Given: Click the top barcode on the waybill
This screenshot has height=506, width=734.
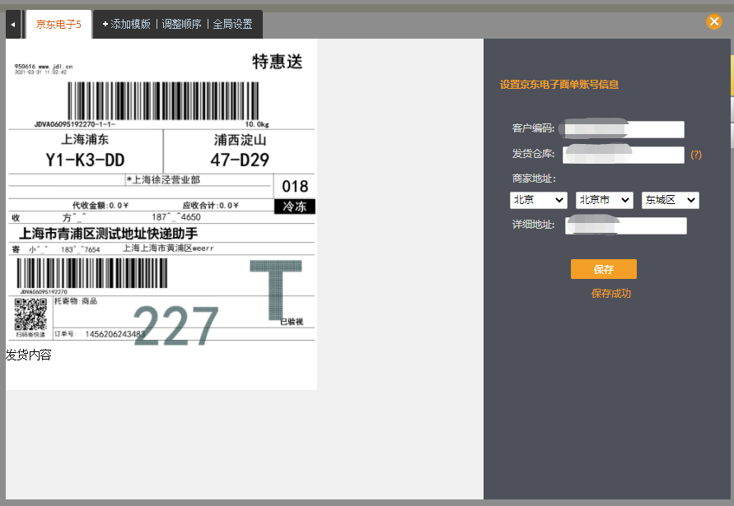Looking at the screenshot, I should click(x=163, y=100).
